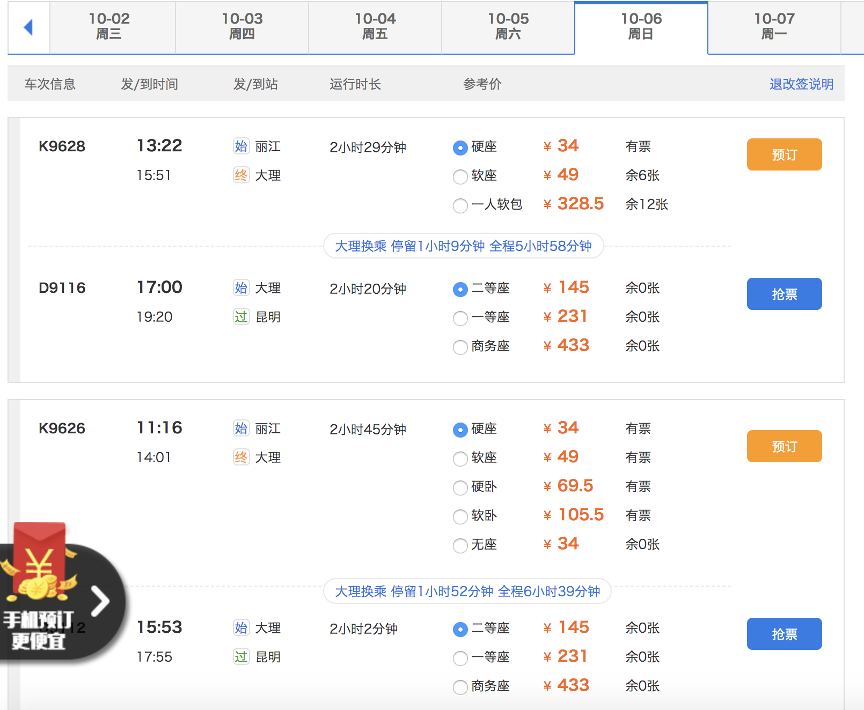Click the 大理换乘 停留1小时9分钟 transfer info label

(463, 246)
